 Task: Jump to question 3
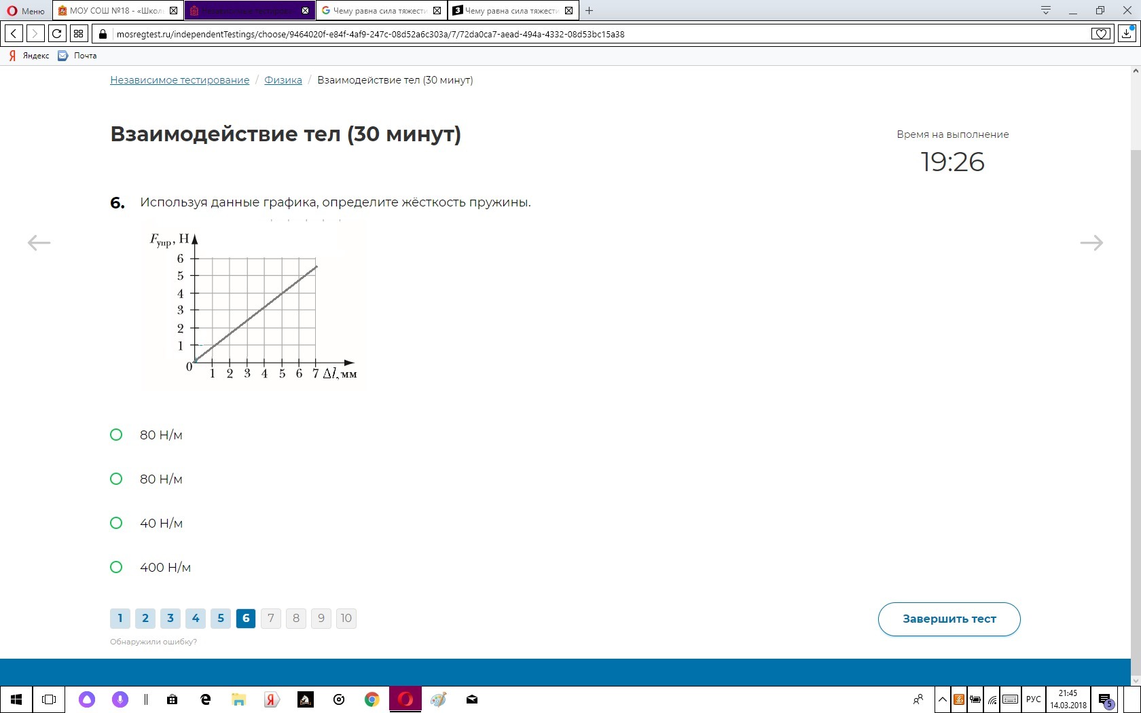tap(170, 618)
